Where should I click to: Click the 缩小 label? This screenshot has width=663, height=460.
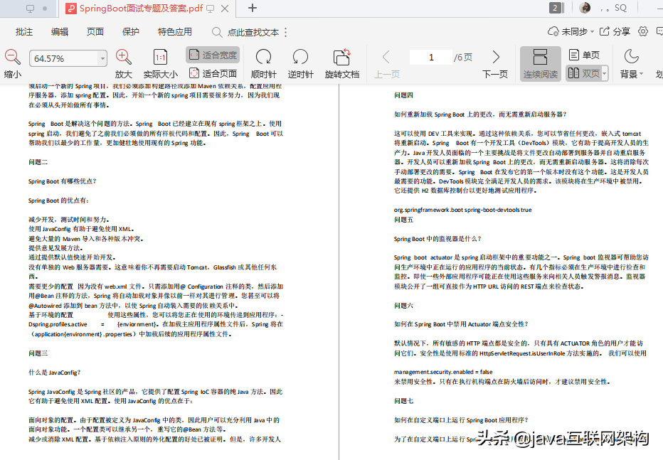click(x=12, y=75)
